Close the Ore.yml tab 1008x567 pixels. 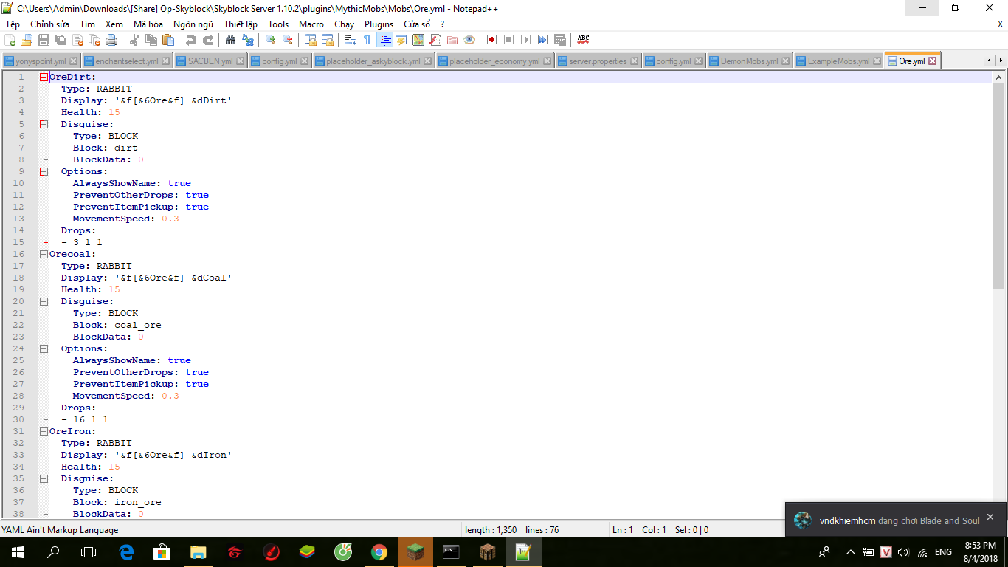933,61
